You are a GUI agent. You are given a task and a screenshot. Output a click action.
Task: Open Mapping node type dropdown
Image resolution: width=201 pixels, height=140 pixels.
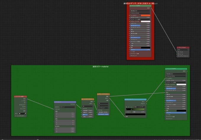pyautogui.click(x=68, y=107)
